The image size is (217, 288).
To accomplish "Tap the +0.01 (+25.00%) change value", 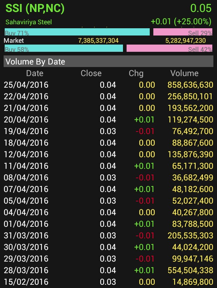I will click(181, 21).
